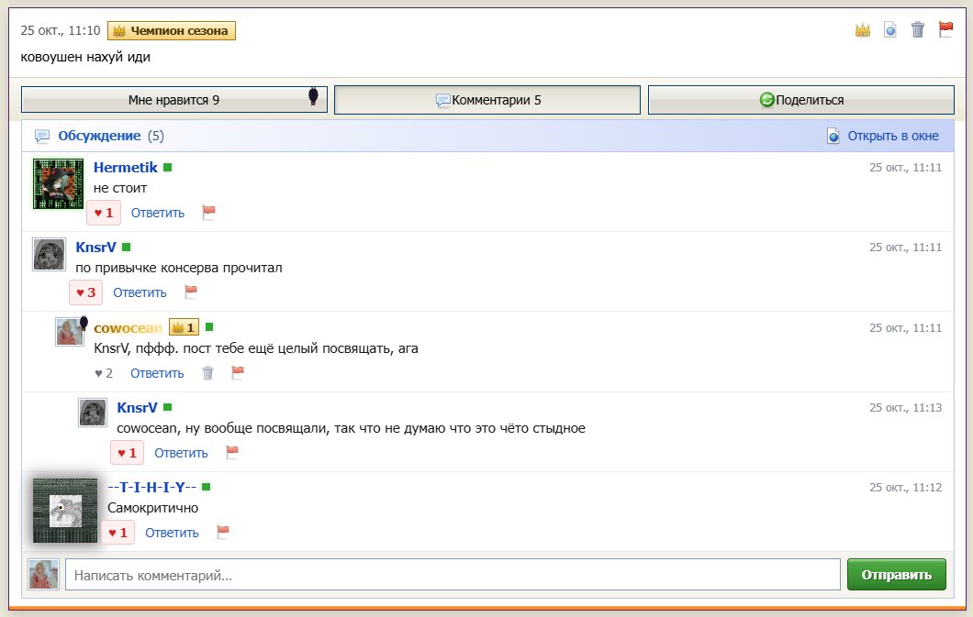973x617 pixels.
Task: Click cowocean's avatar in the comment thread
Action: 70,332
